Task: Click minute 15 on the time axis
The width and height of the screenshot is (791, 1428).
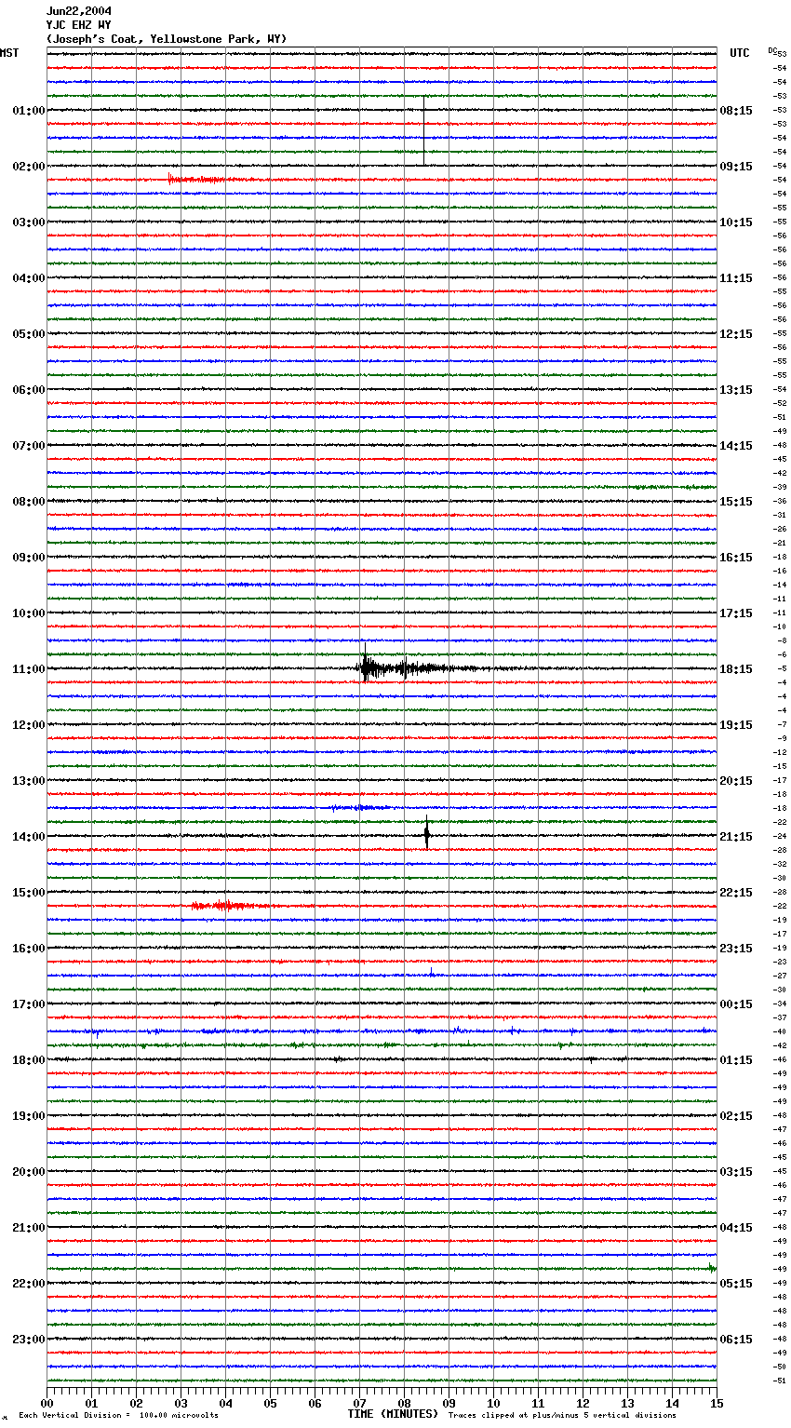Action: (x=717, y=1403)
